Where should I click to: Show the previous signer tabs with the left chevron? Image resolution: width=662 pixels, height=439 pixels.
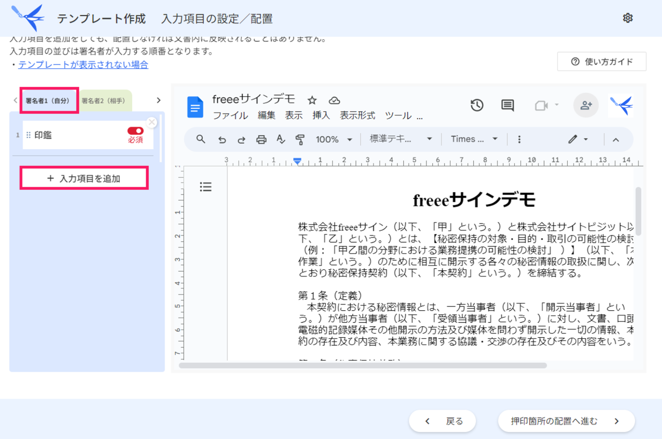(x=15, y=100)
